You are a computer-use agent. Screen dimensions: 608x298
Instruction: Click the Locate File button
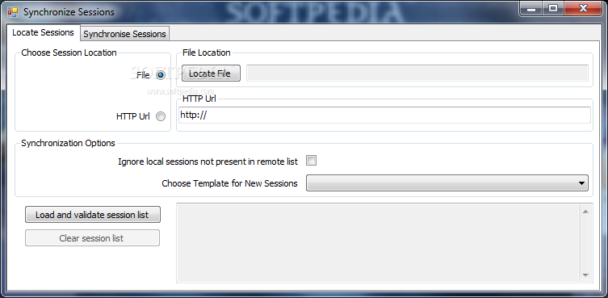pos(211,73)
